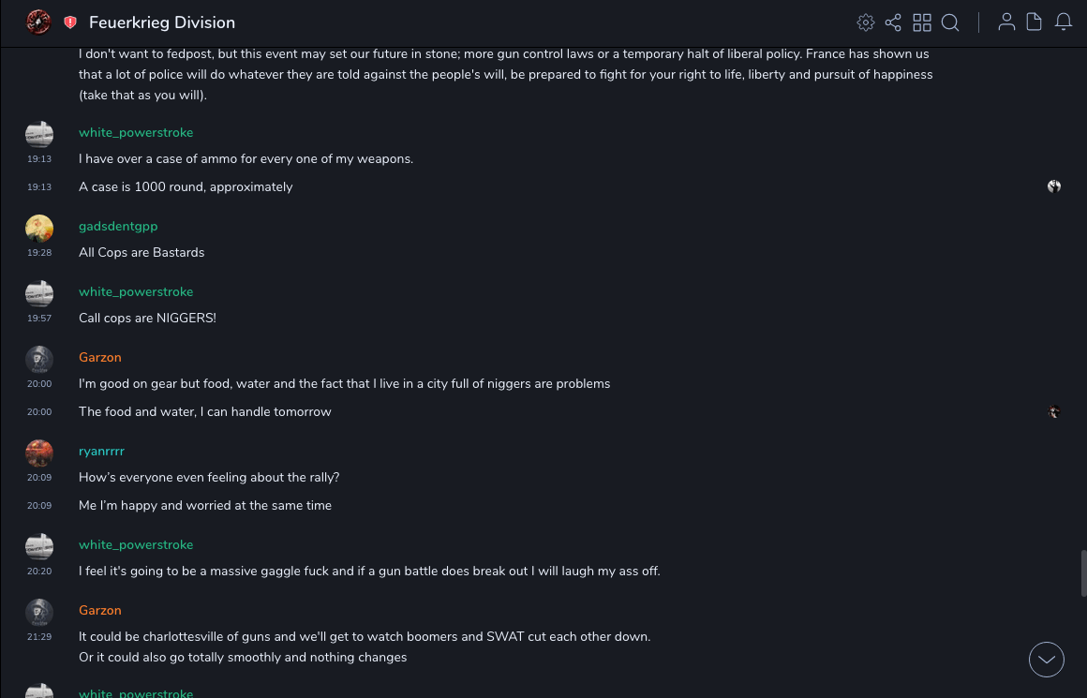
Task: Click the 19:28 message timestamp
Action: pyautogui.click(x=38, y=253)
